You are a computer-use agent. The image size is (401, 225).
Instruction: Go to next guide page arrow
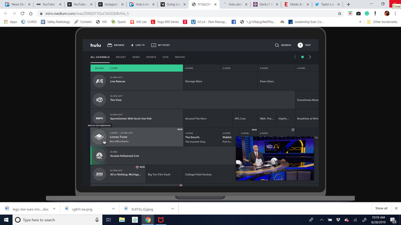point(310,57)
